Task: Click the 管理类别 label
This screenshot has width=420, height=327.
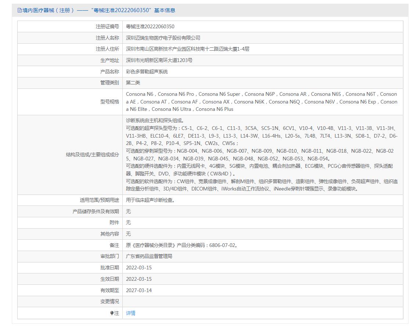Action: coord(110,83)
